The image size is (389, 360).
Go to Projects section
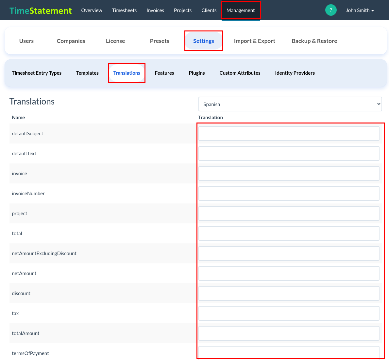pos(183,10)
